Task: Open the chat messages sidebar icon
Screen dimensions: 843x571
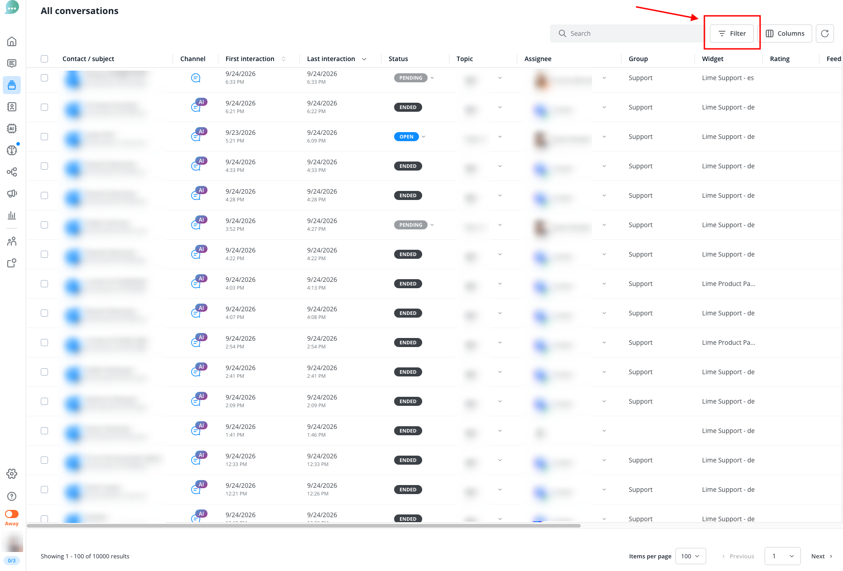Action: (12, 63)
